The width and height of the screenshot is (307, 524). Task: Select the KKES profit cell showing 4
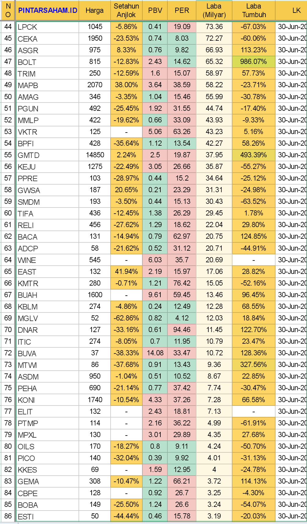click(x=214, y=470)
